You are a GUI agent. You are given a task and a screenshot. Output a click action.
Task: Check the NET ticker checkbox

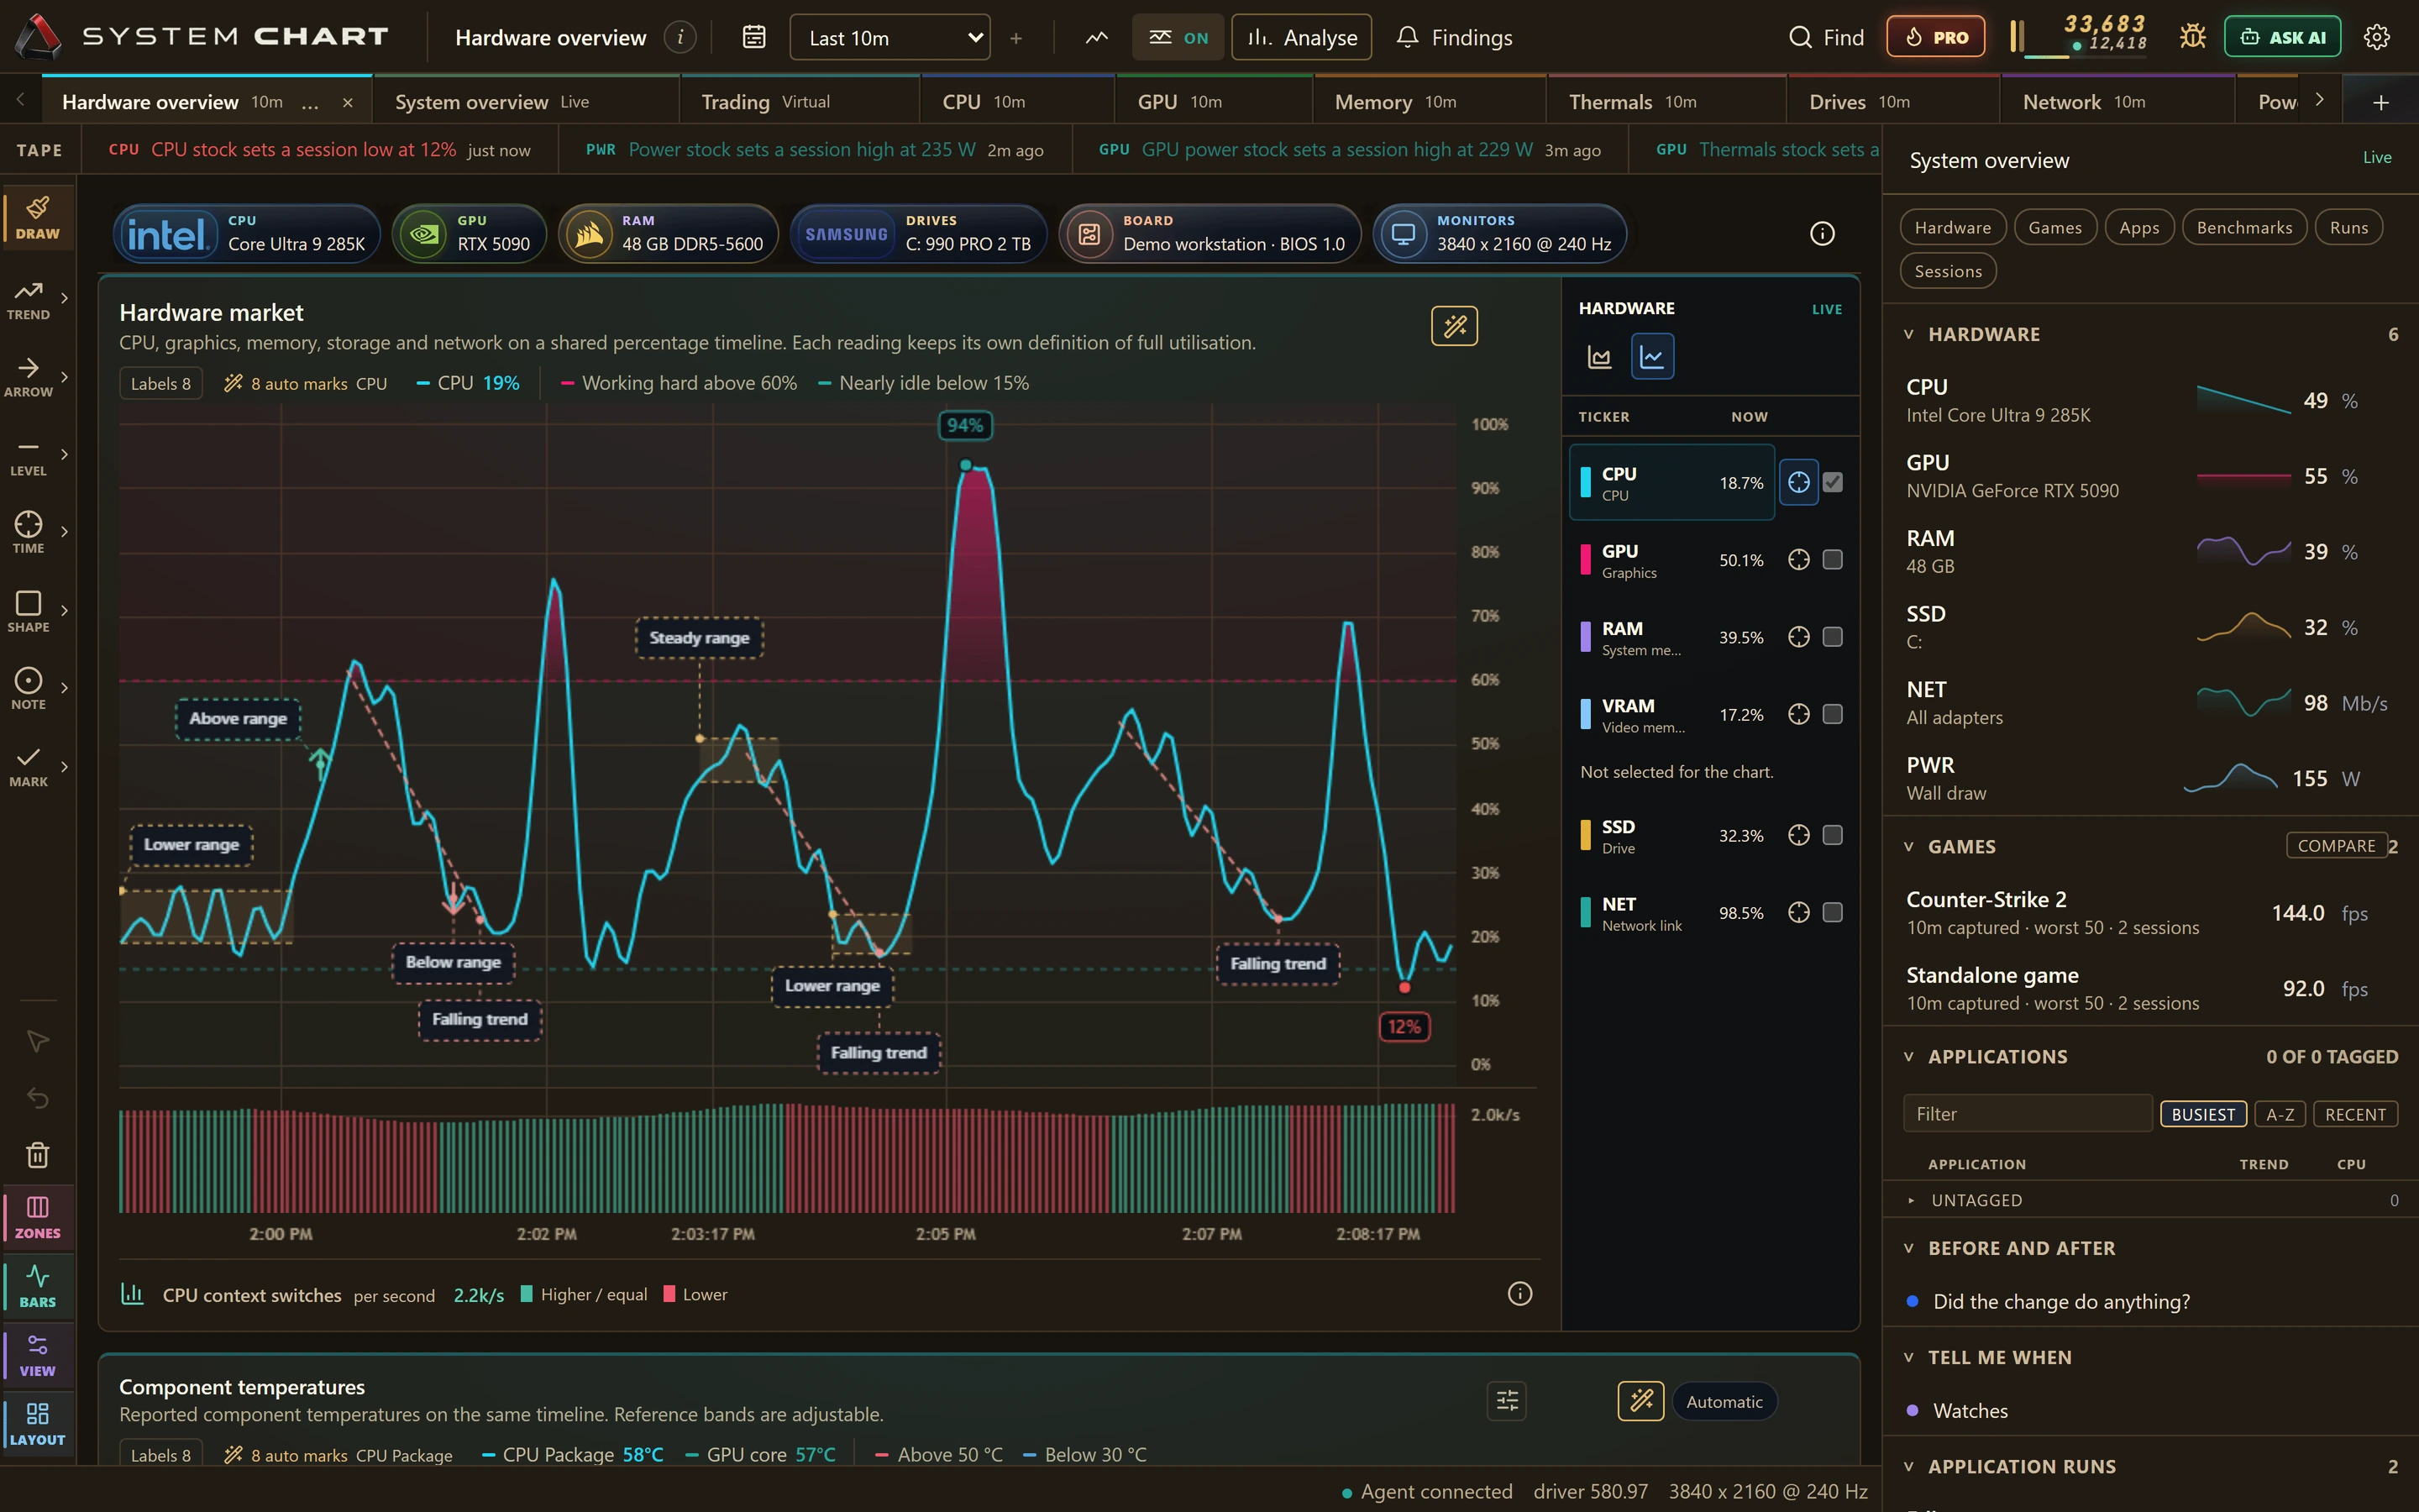click(1832, 912)
